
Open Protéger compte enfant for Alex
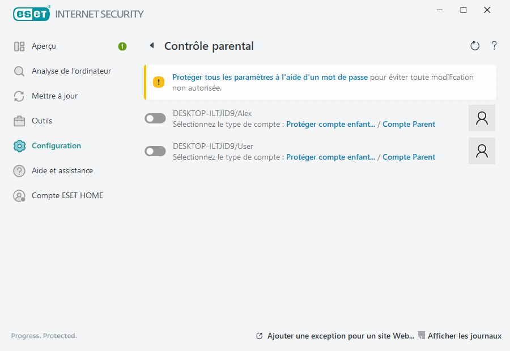tap(330, 124)
